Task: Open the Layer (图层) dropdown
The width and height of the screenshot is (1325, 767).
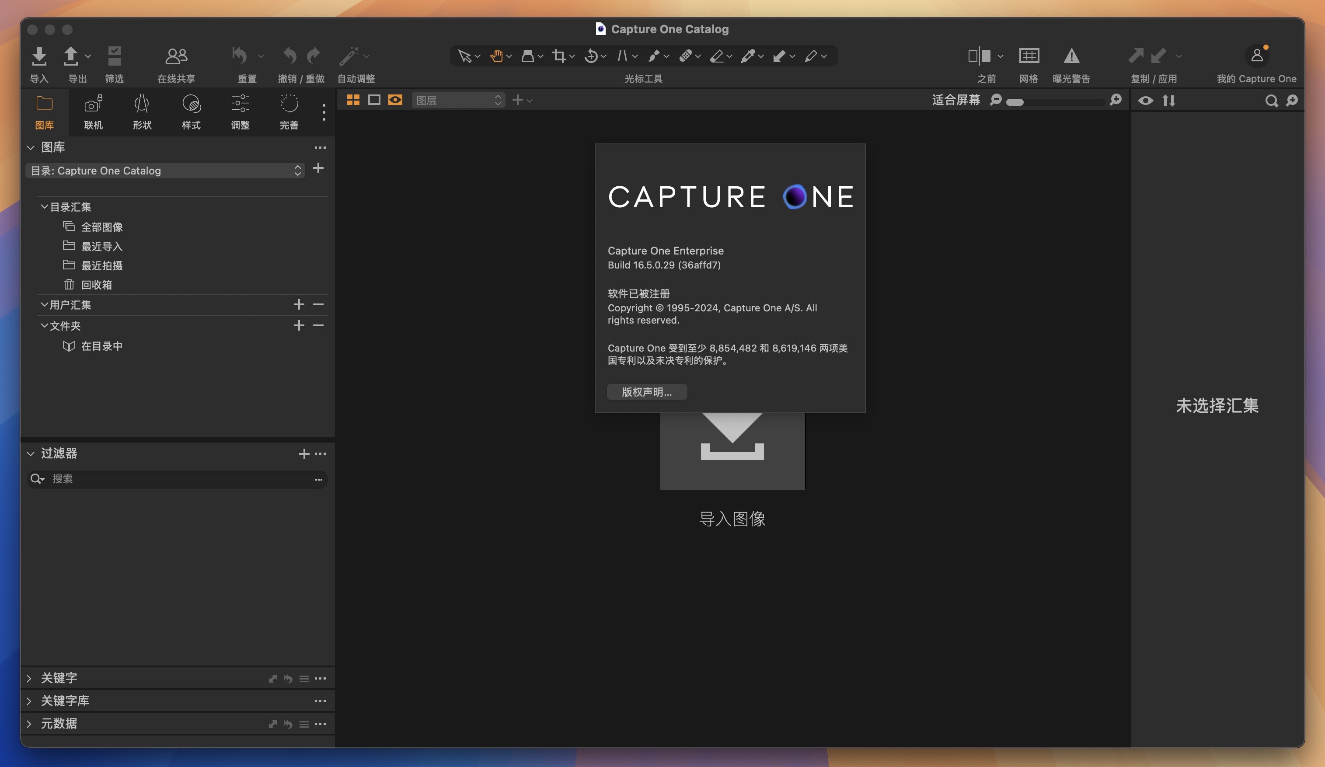Action: pyautogui.click(x=458, y=100)
